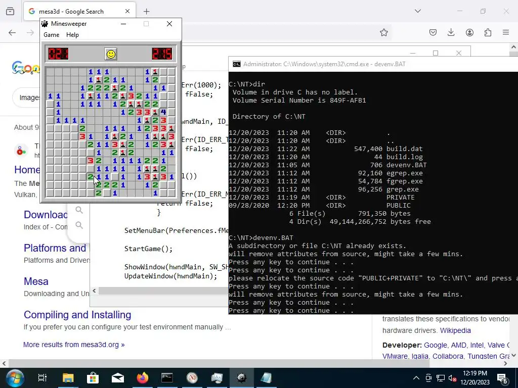Click 'build.dat' in the cmd listing
518x388 pixels.
tap(404, 149)
